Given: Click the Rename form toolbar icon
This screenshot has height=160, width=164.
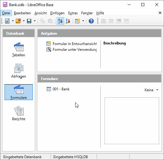Looking at the screenshot, I should pyautogui.click(x=126, y=21).
